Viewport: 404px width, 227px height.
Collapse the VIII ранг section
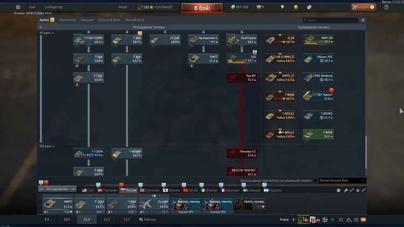click(x=48, y=146)
